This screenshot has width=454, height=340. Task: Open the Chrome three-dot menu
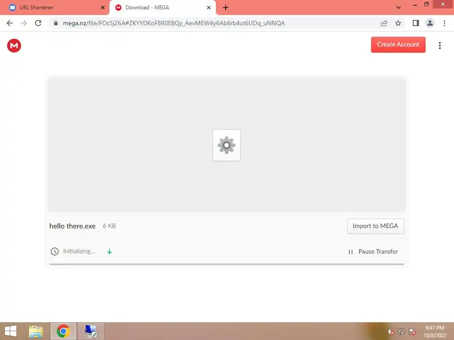coord(444,23)
